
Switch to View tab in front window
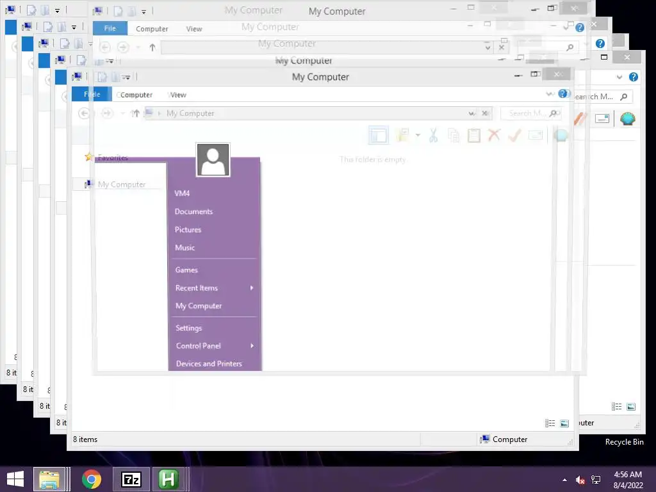point(178,95)
